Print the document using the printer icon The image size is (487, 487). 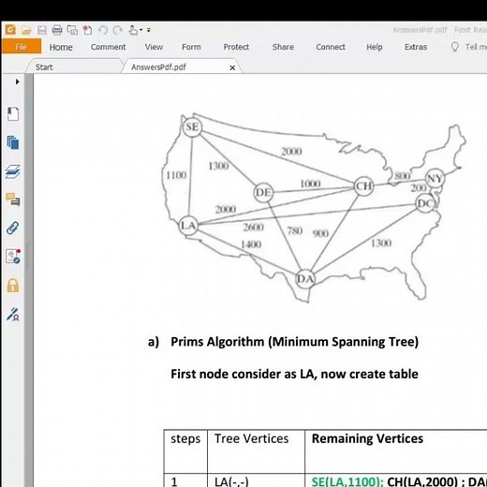(57, 30)
